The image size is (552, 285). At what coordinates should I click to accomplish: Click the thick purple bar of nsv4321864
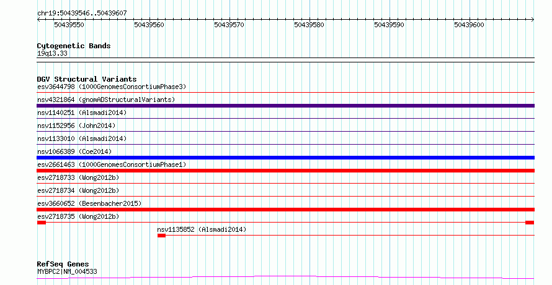tap(285, 106)
